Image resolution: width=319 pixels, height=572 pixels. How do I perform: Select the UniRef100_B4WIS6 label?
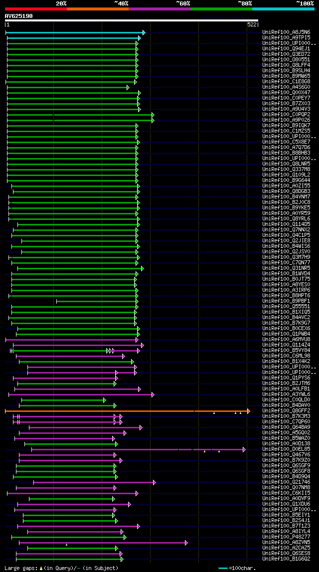point(286,246)
